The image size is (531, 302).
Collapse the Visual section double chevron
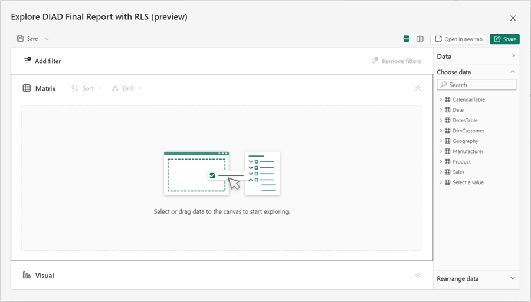click(x=418, y=275)
